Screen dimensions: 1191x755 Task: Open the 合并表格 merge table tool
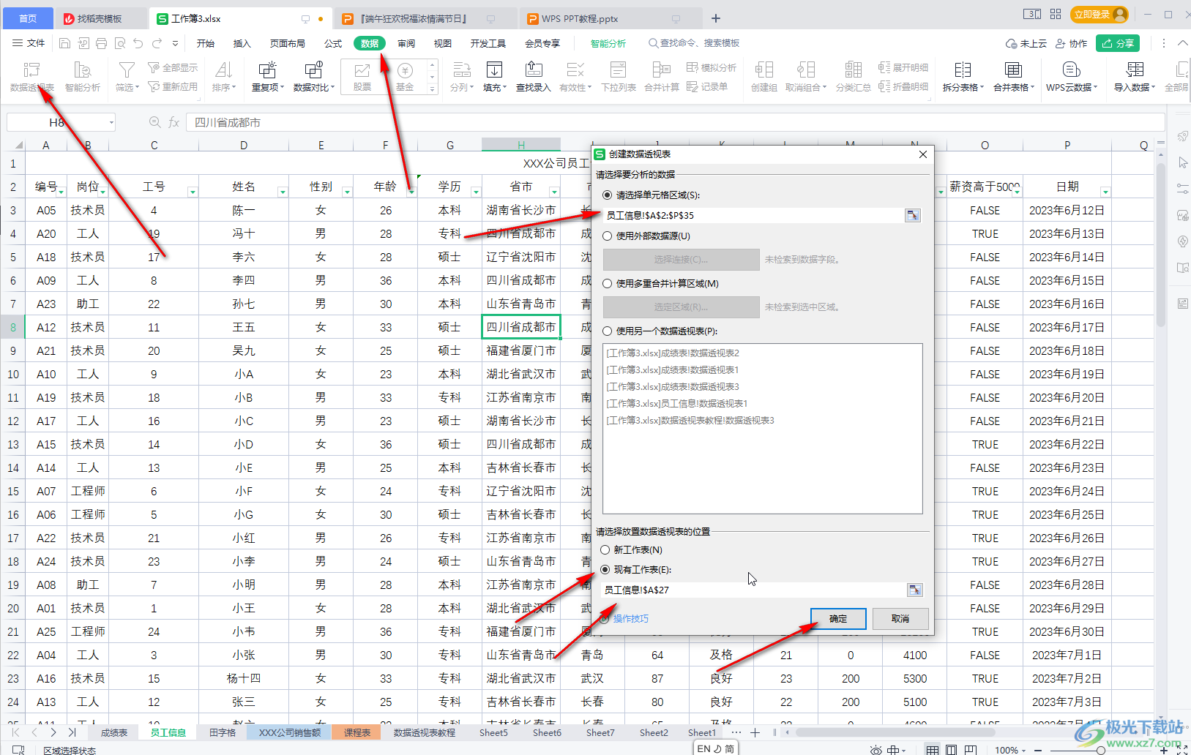point(1014,77)
